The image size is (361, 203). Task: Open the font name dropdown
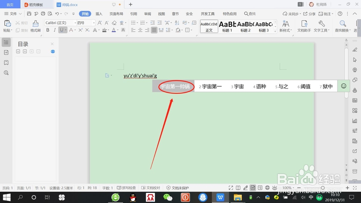click(75, 23)
